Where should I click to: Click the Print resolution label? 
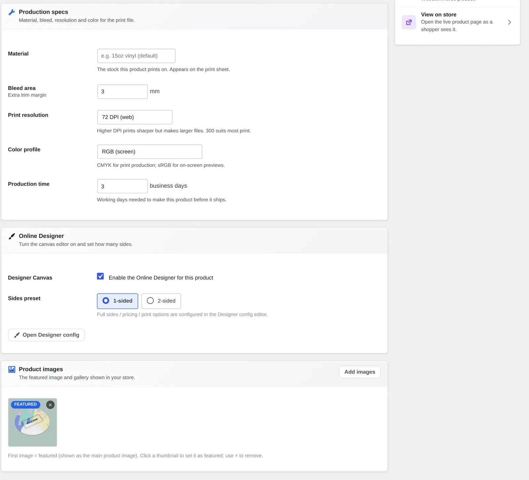coord(28,115)
